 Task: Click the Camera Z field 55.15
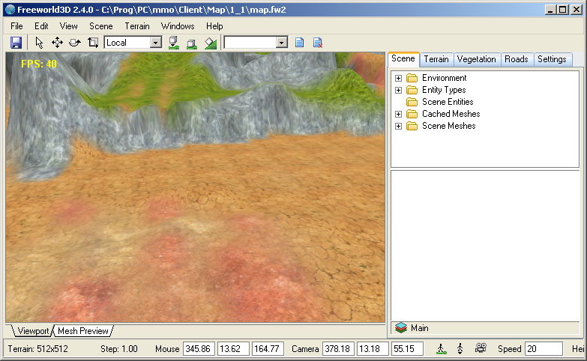407,349
